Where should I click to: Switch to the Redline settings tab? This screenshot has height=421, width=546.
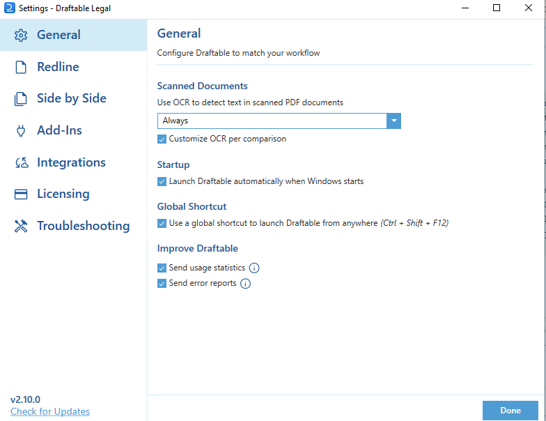tap(74, 67)
